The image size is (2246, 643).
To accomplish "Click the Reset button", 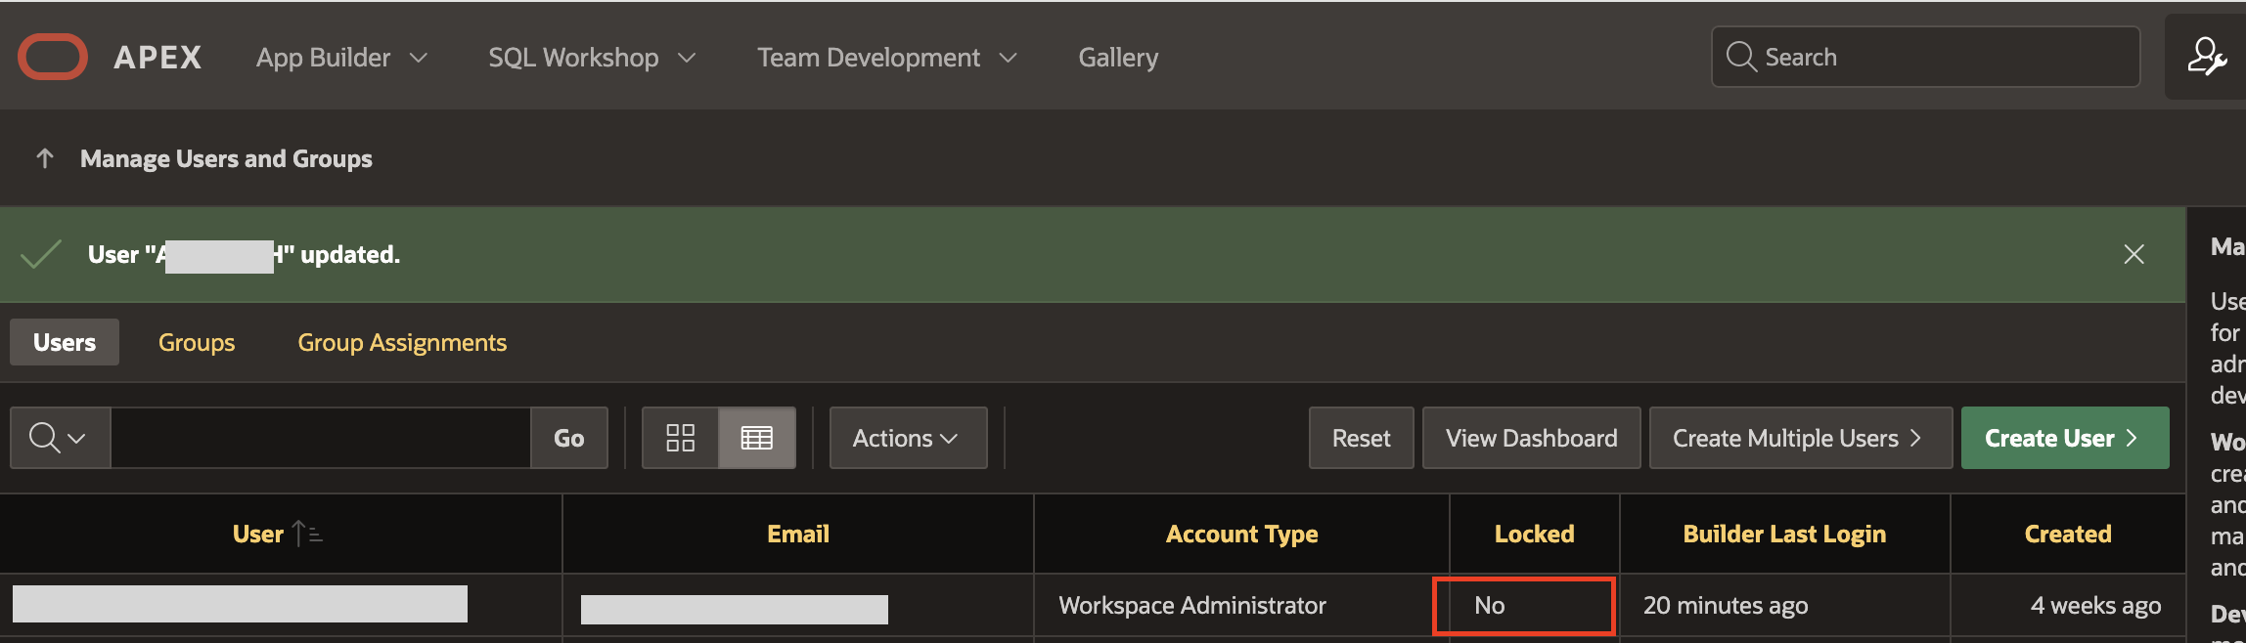I will (x=1361, y=438).
